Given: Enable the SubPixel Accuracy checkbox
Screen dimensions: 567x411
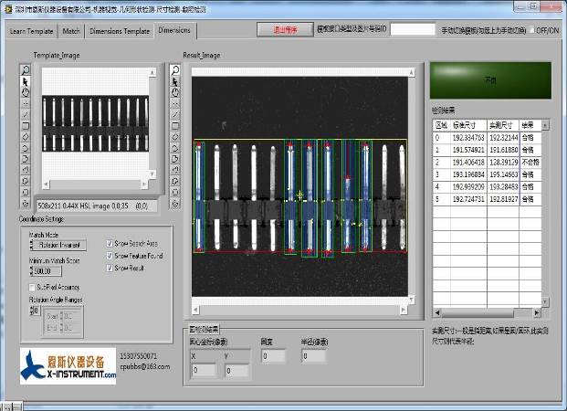Looking at the screenshot, I should tap(33, 287).
